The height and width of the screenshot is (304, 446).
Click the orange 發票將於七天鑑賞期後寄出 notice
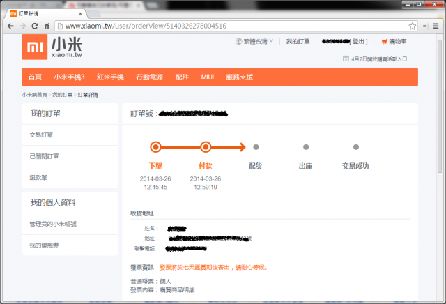pyautogui.click(x=213, y=267)
